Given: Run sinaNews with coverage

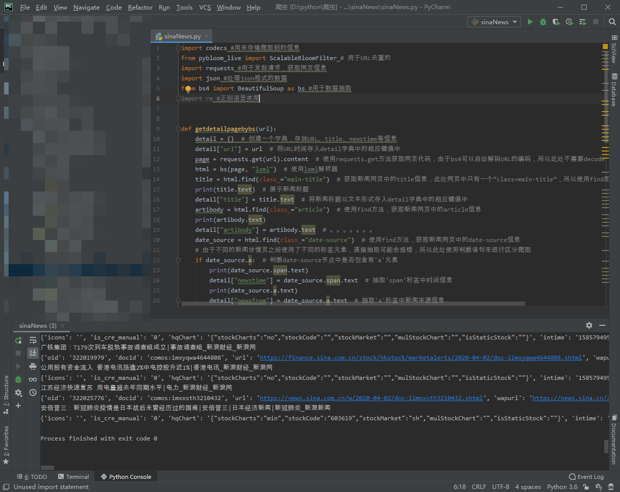Looking at the screenshot, I should tap(556, 22).
